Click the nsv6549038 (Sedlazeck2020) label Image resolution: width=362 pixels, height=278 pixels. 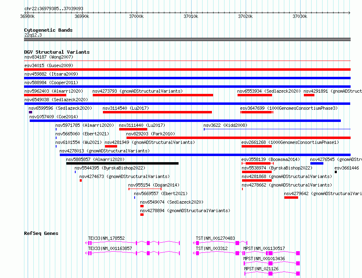56,100
